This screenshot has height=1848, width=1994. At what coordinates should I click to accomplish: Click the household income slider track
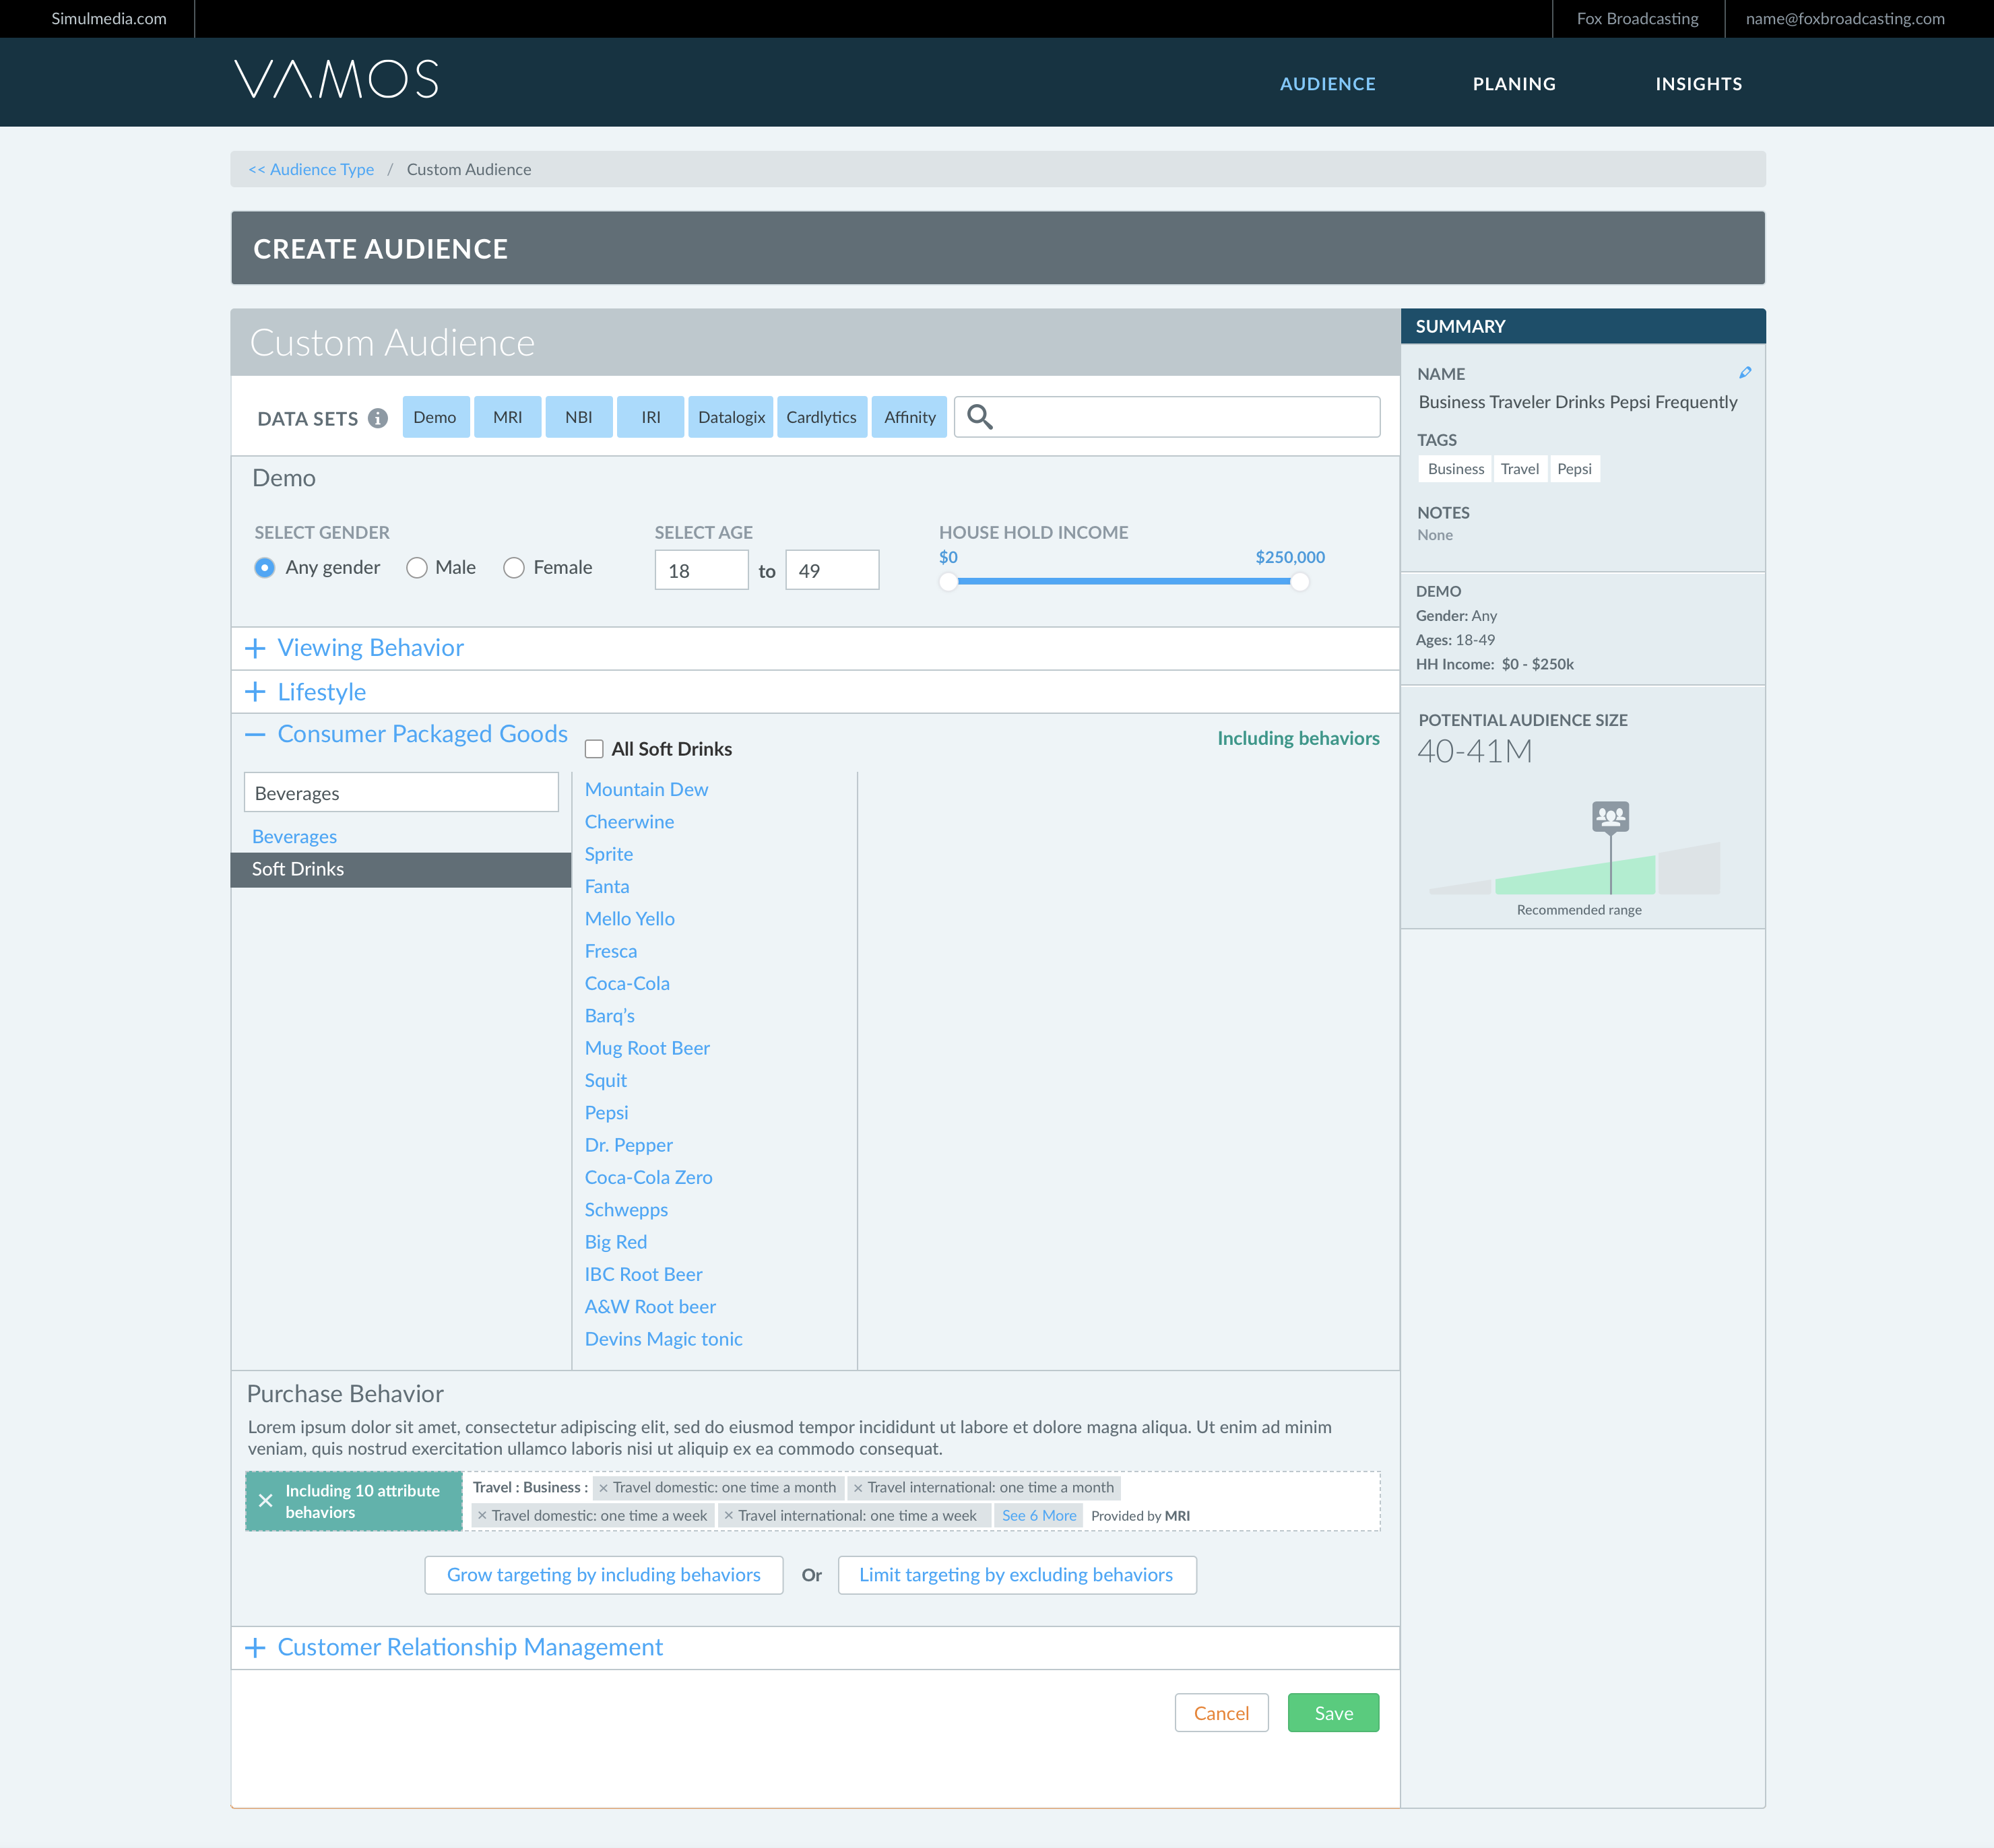click(1123, 581)
